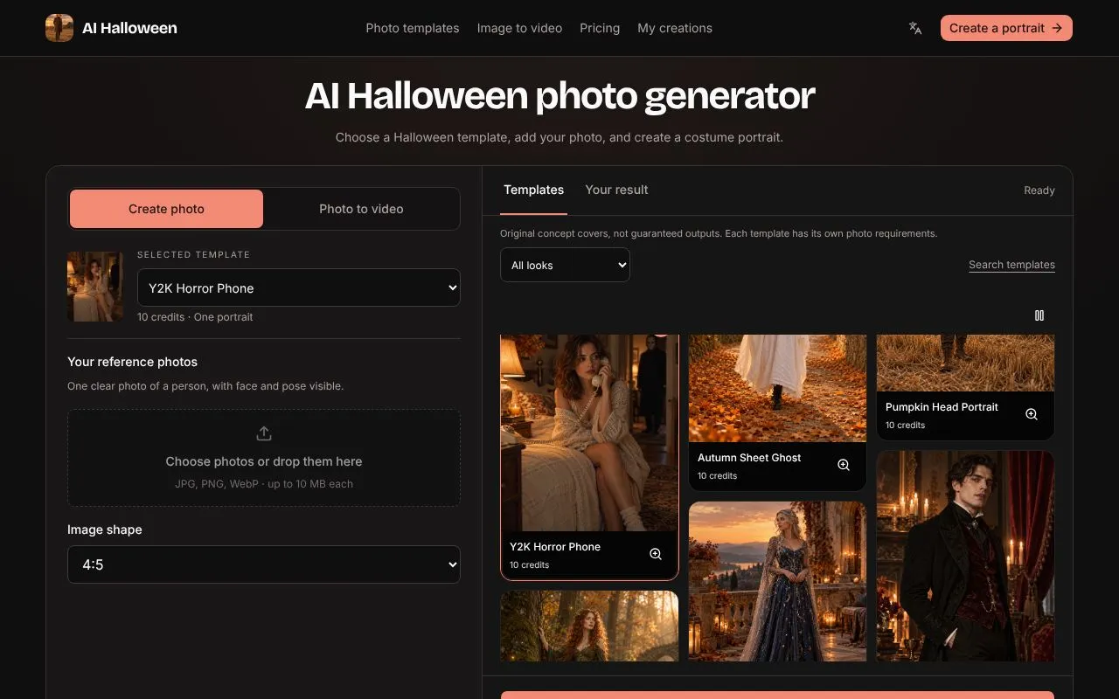1119x699 pixels.
Task: Select the Y2K Horror Phone template card
Action: (x=589, y=457)
